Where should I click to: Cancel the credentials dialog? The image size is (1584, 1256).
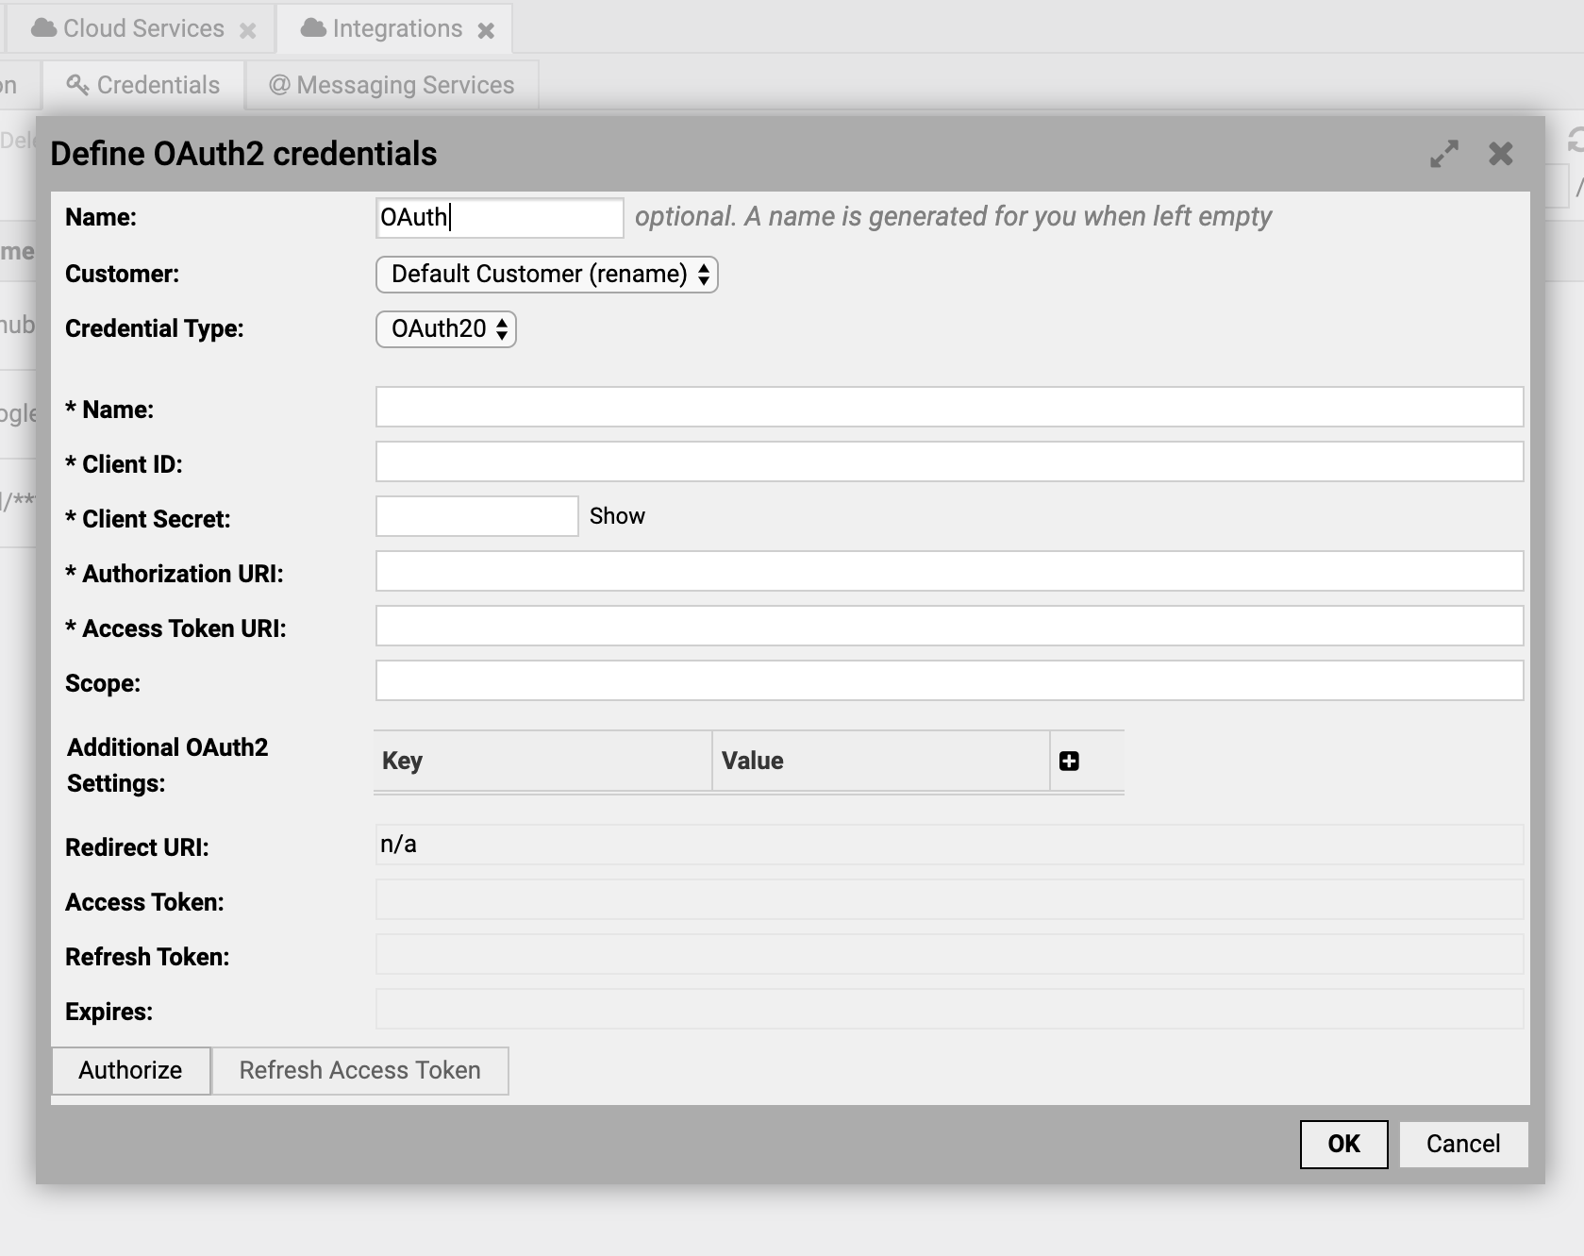click(1463, 1144)
